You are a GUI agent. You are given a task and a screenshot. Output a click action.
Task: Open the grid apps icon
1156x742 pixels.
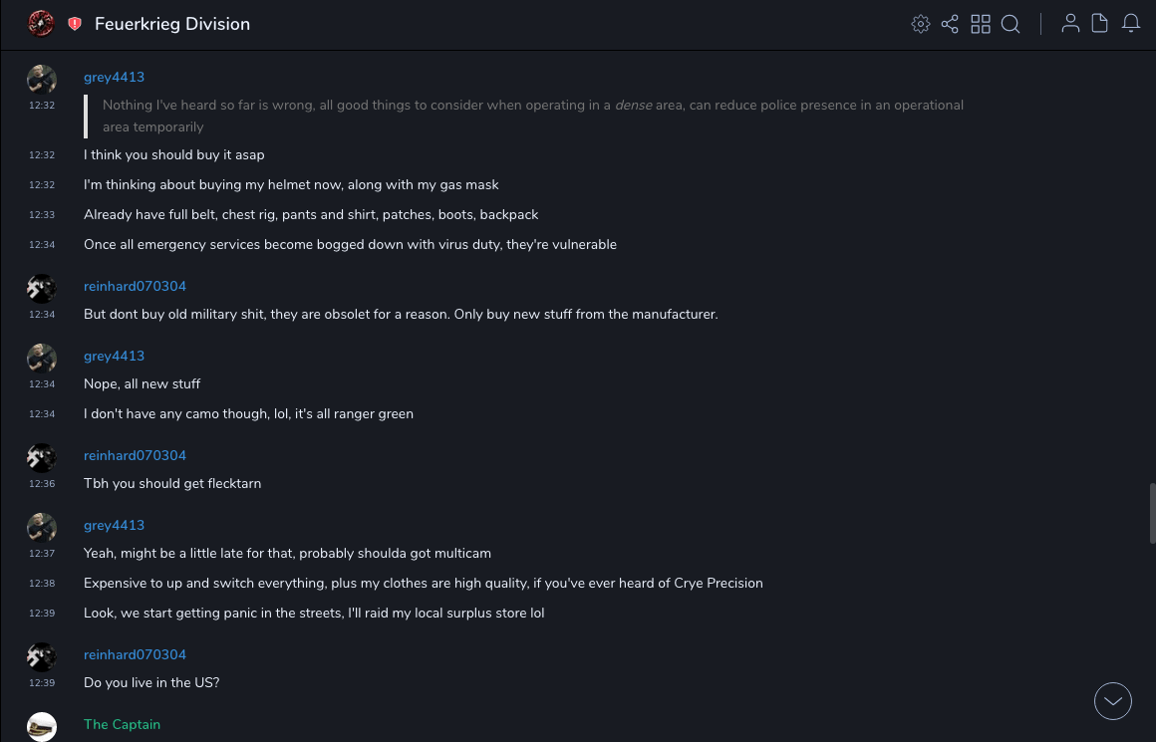(981, 24)
